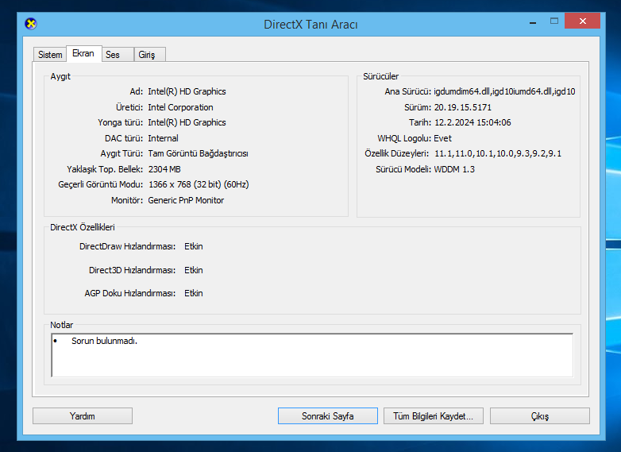Switch to the Sistem tab
621x452 pixels.
(x=50, y=55)
